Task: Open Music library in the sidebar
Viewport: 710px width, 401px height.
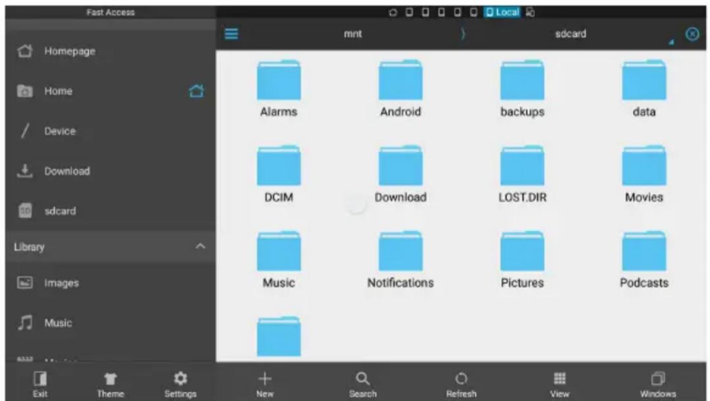Action: 111,323
